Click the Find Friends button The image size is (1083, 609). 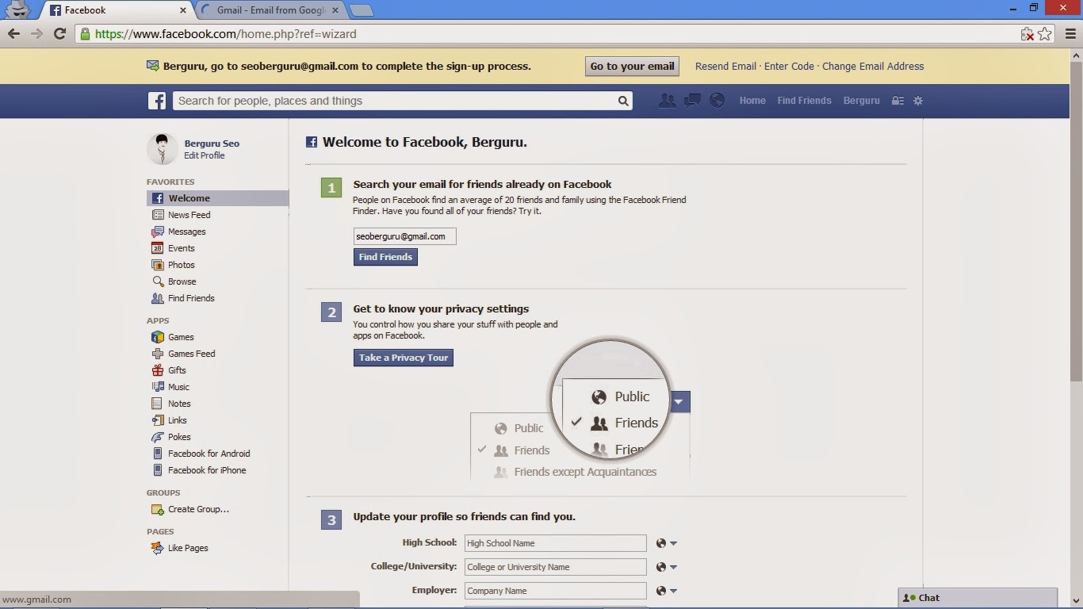(x=385, y=257)
